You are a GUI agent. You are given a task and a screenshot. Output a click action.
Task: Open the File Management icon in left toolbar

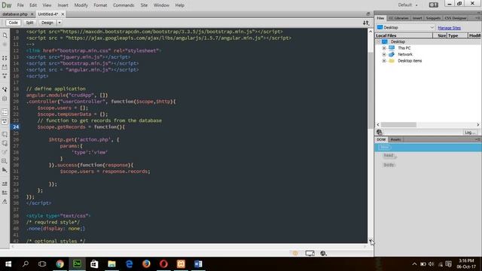coord(5,35)
